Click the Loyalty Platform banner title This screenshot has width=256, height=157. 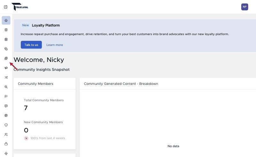point(46,26)
